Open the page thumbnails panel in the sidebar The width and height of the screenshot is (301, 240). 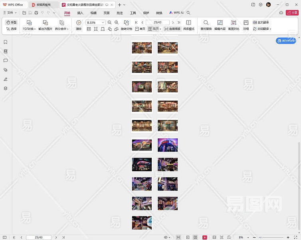[x=6, y=51]
